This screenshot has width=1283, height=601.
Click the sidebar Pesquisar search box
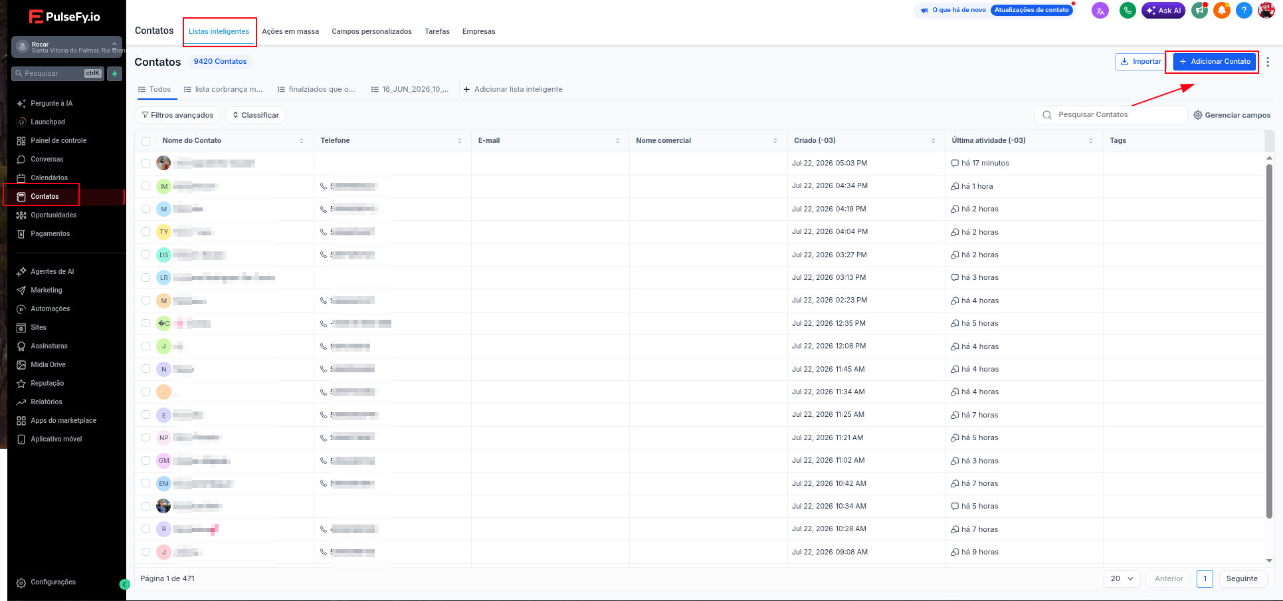[x=58, y=73]
